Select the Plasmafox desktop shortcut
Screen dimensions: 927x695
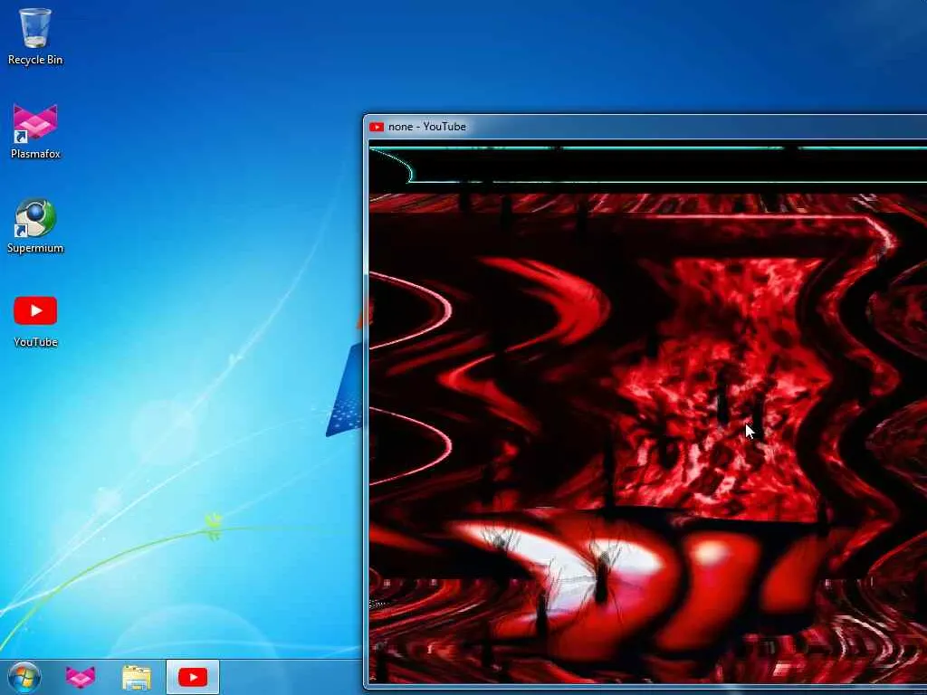[35, 130]
